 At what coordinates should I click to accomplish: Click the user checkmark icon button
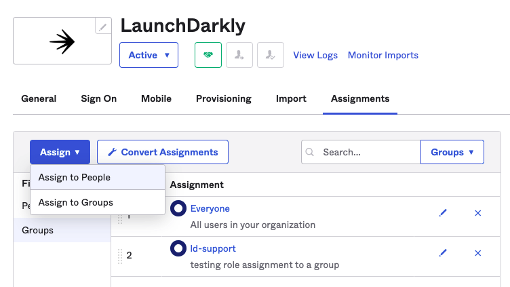point(271,55)
